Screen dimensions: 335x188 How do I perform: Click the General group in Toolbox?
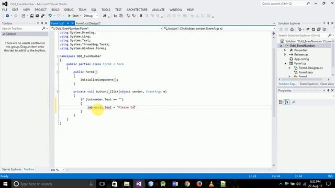[x=25, y=34]
